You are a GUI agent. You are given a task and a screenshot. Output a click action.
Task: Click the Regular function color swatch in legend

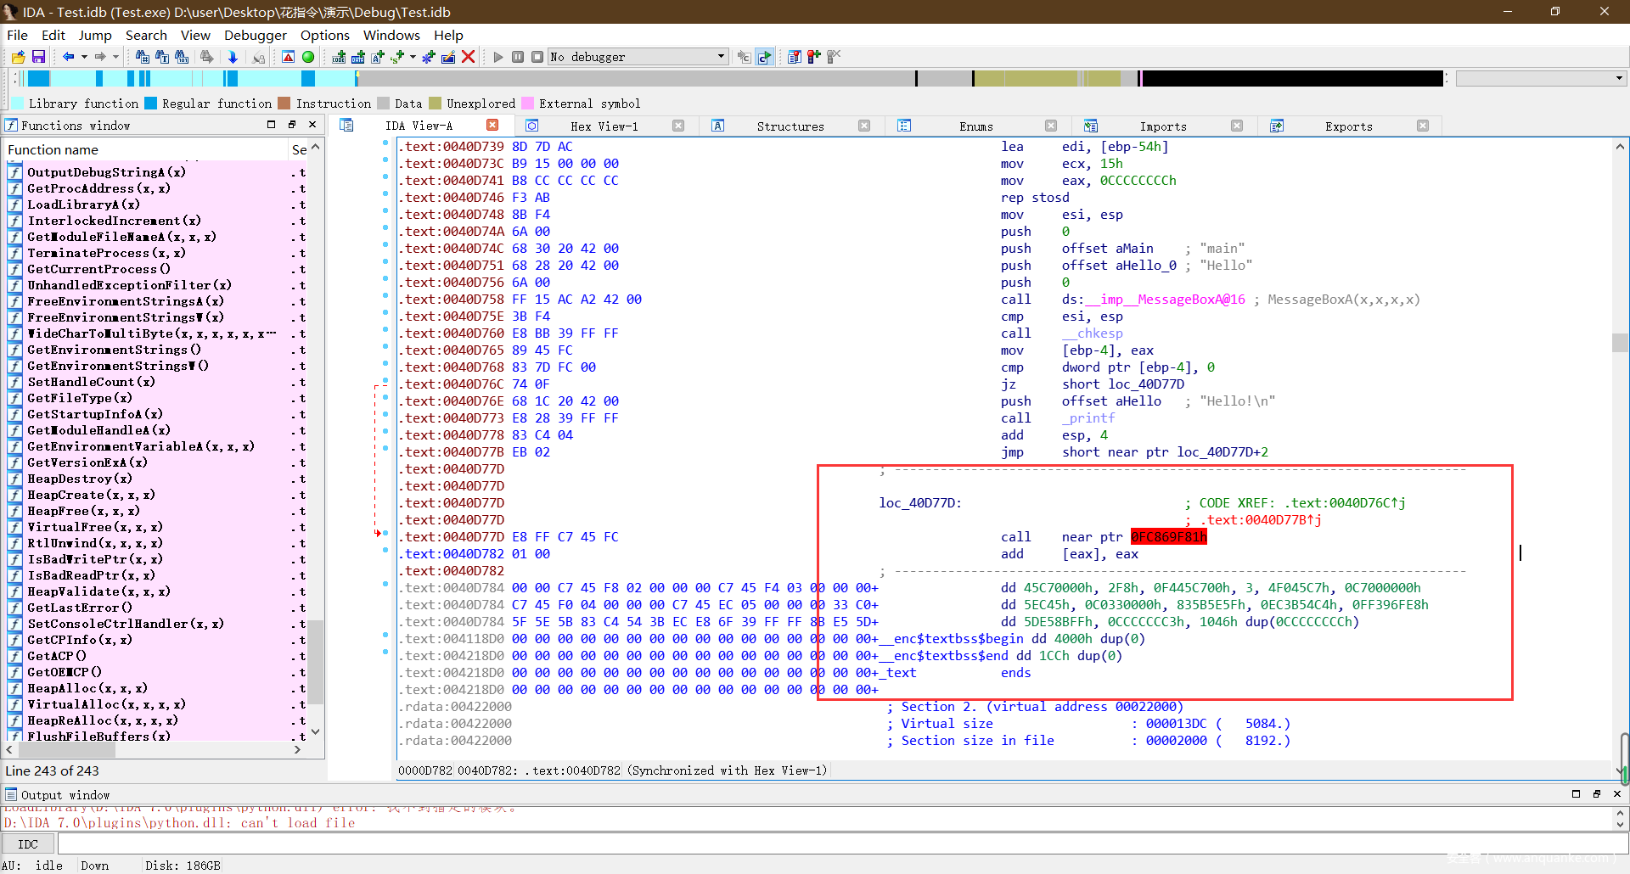[150, 104]
